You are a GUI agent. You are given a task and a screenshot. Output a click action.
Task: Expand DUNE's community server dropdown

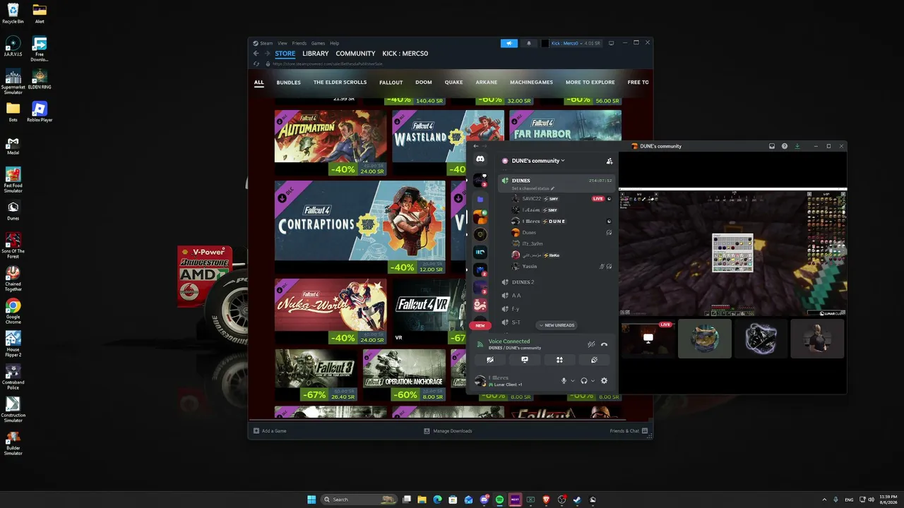pyautogui.click(x=537, y=161)
